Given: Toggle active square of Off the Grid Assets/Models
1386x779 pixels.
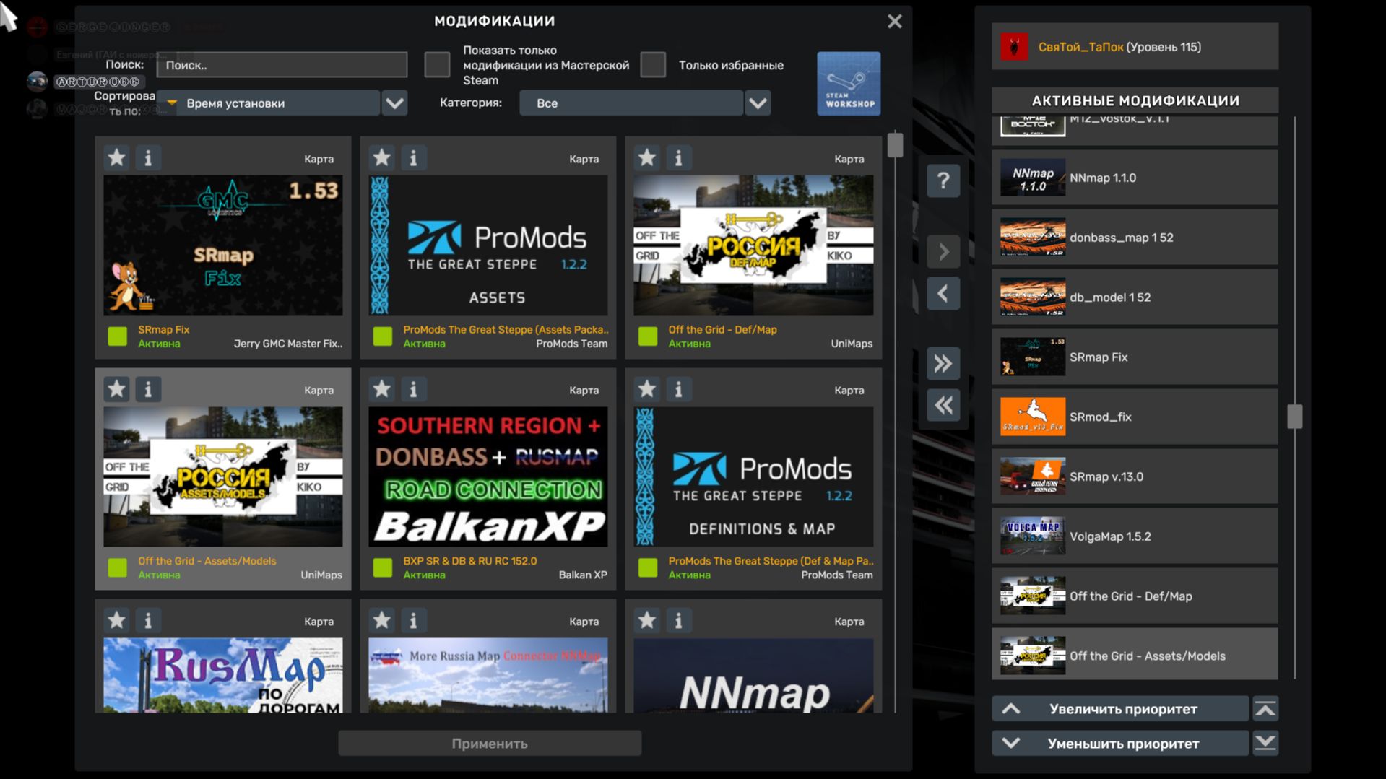Looking at the screenshot, I should click(x=117, y=567).
